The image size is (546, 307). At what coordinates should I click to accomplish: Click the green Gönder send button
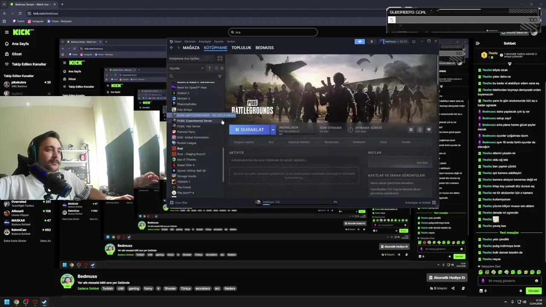pos(534,291)
